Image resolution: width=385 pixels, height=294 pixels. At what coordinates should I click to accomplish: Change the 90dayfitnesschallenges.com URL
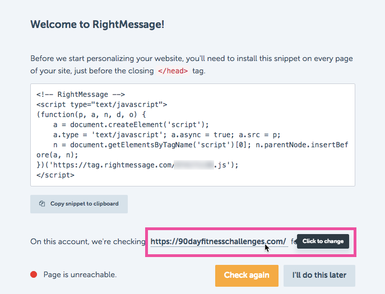[219, 241]
